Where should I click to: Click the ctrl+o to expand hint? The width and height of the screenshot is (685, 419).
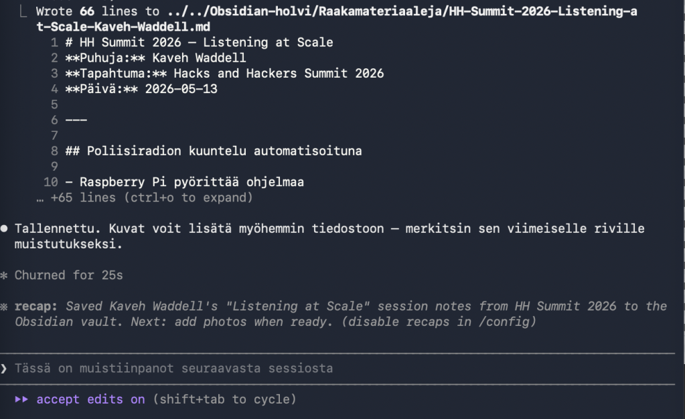(x=188, y=198)
